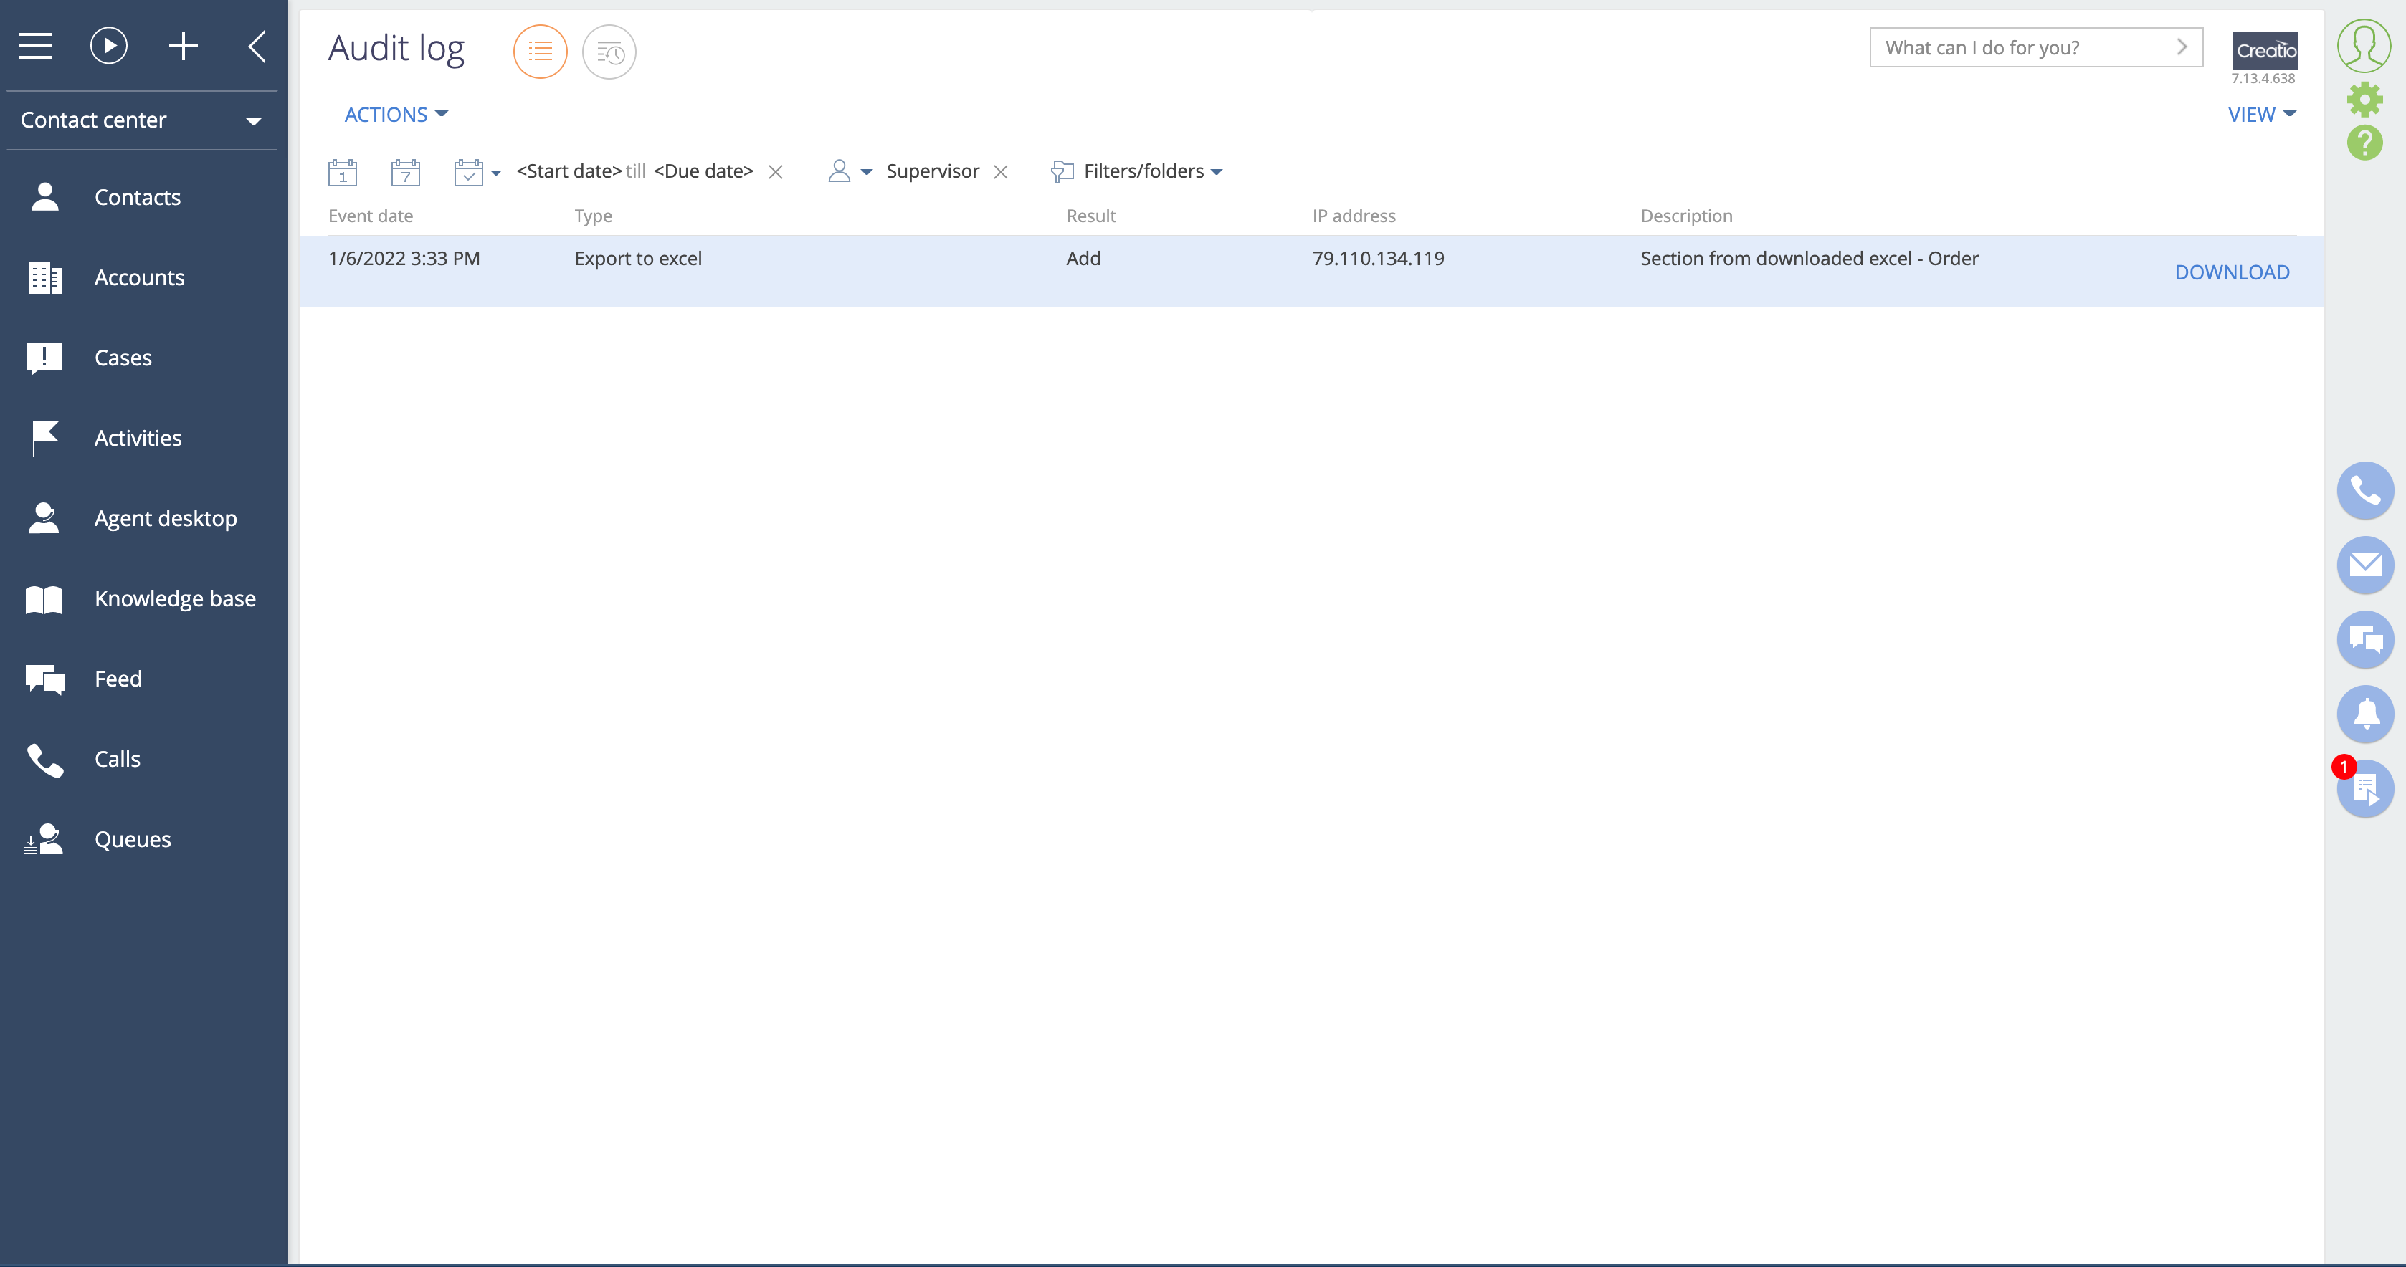Open the phone panel on the right

pos(2365,489)
